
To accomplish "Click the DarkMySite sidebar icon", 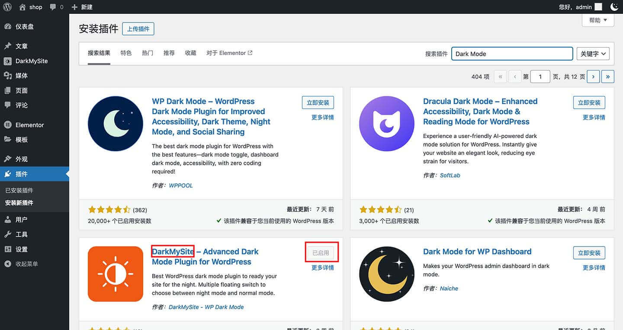I will pos(8,61).
